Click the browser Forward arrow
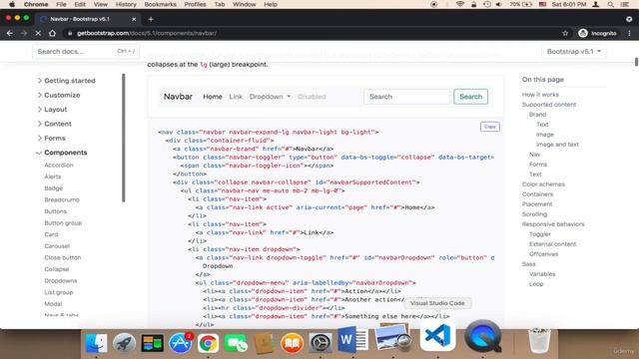 [24, 33]
